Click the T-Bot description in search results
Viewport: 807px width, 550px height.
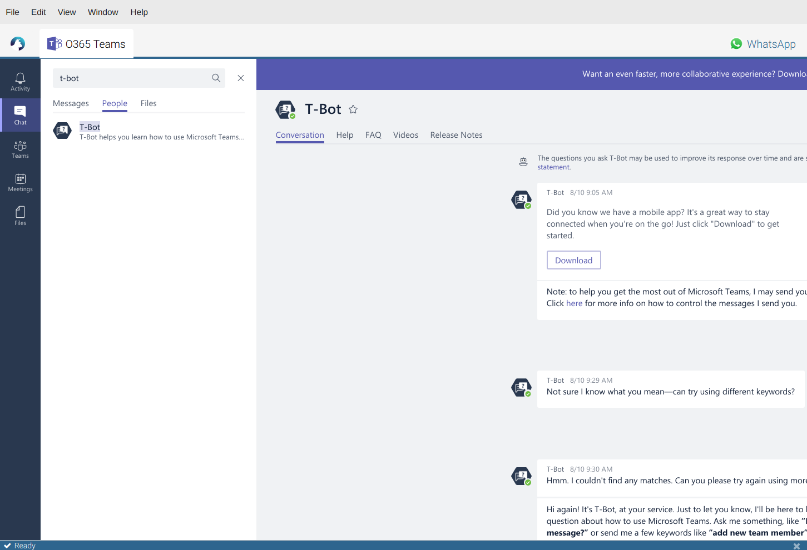pyautogui.click(x=162, y=137)
